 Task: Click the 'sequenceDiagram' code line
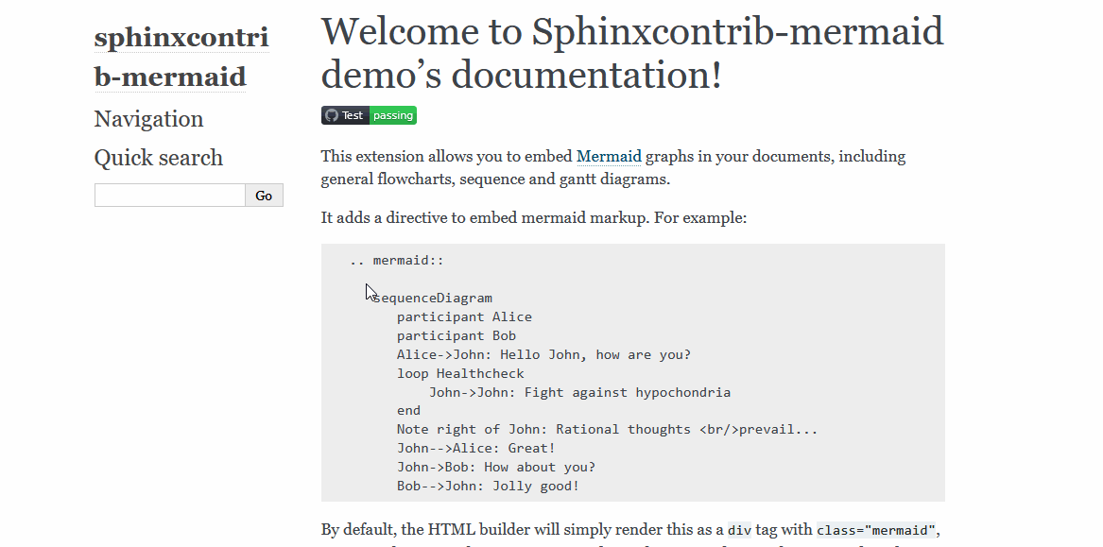pyautogui.click(x=433, y=299)
